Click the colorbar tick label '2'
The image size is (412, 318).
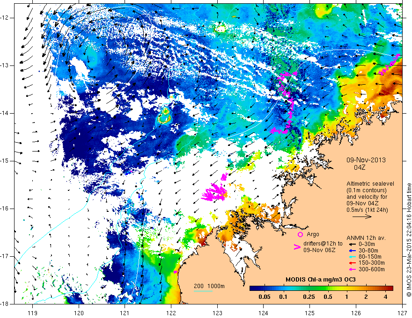tap(366, 297)
